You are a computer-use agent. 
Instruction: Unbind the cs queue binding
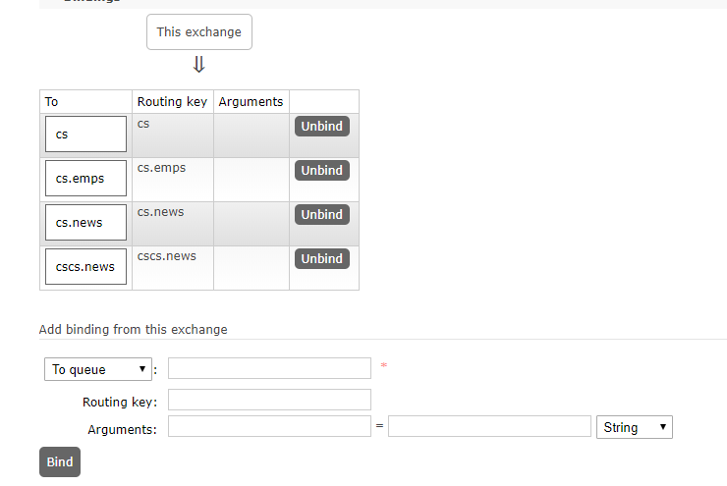321,127
